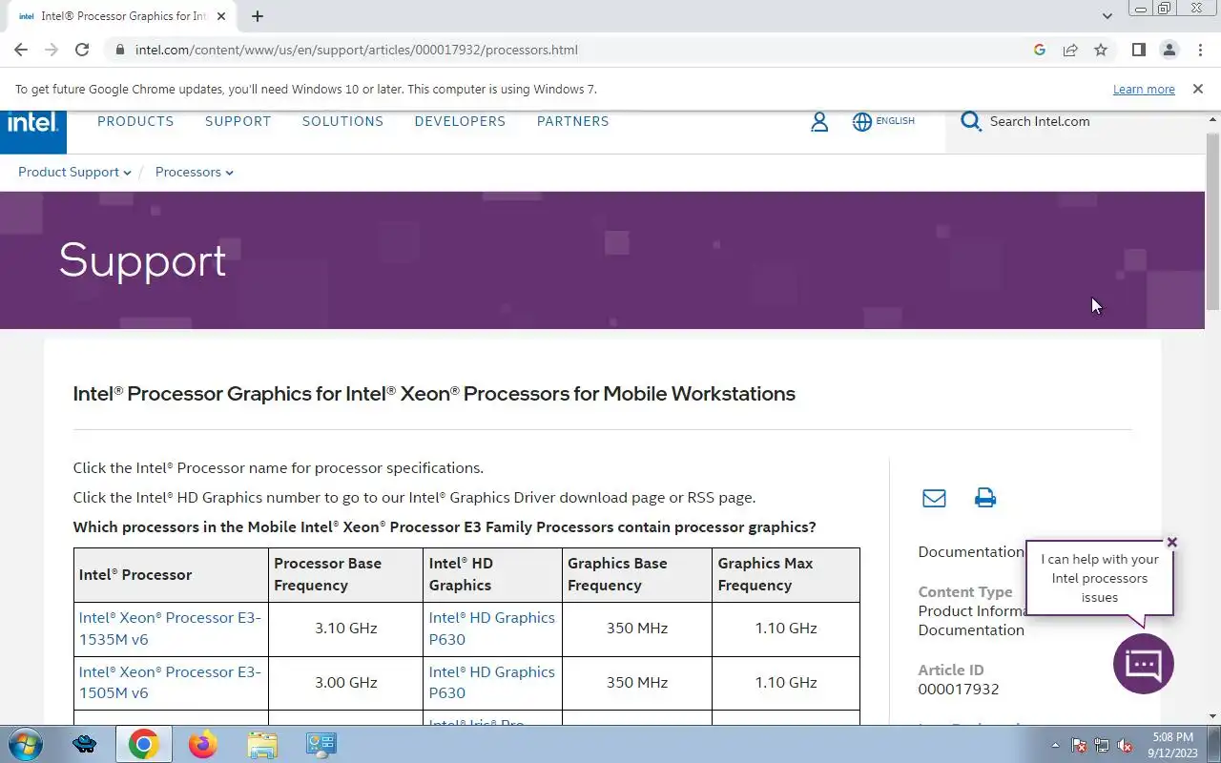Image resolution: width=1221 pixels, height=763 pixels.
Task: Click the Action Center flag tray icon
Action: click(1079, 746)
